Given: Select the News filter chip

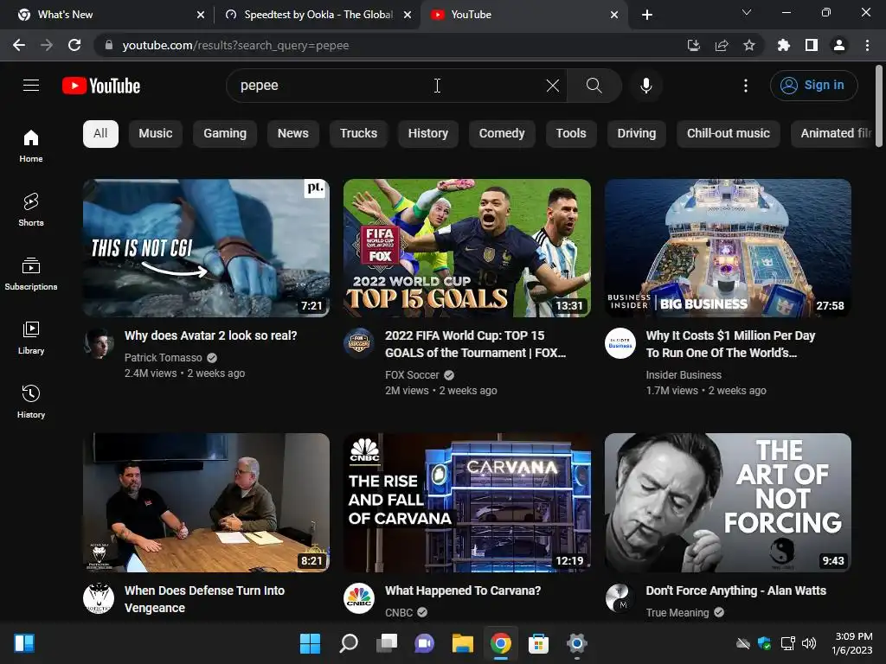Looking at the screenshot, I should pos(292,133).
